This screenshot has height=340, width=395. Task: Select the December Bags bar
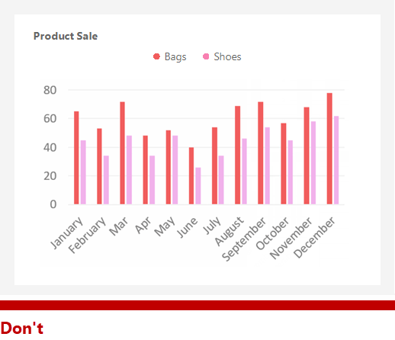[329, 149]
